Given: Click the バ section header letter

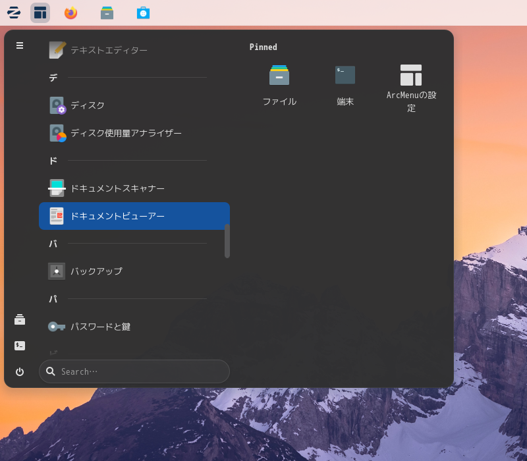Looking at the screenshot, I should [x=53, y=244].
